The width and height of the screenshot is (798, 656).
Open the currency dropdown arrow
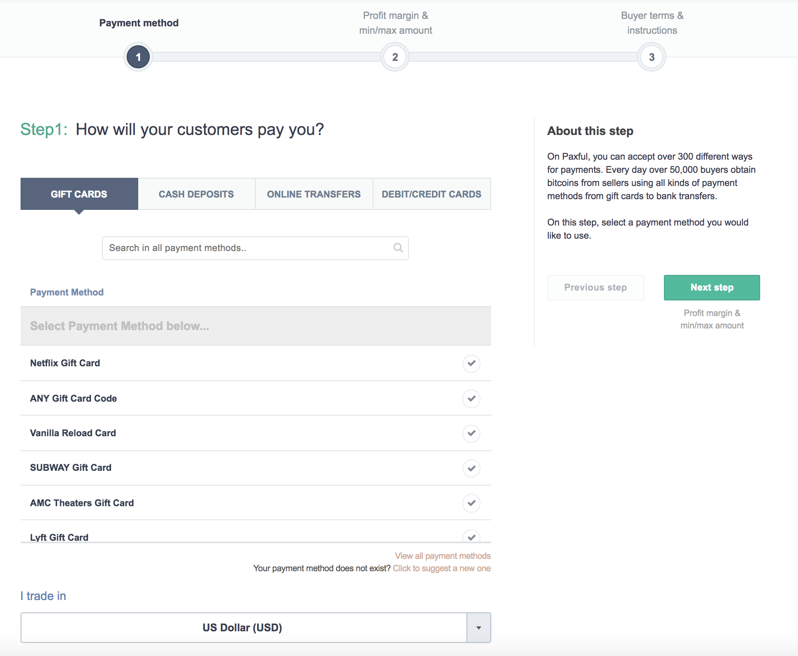click(x=478, y=628)
